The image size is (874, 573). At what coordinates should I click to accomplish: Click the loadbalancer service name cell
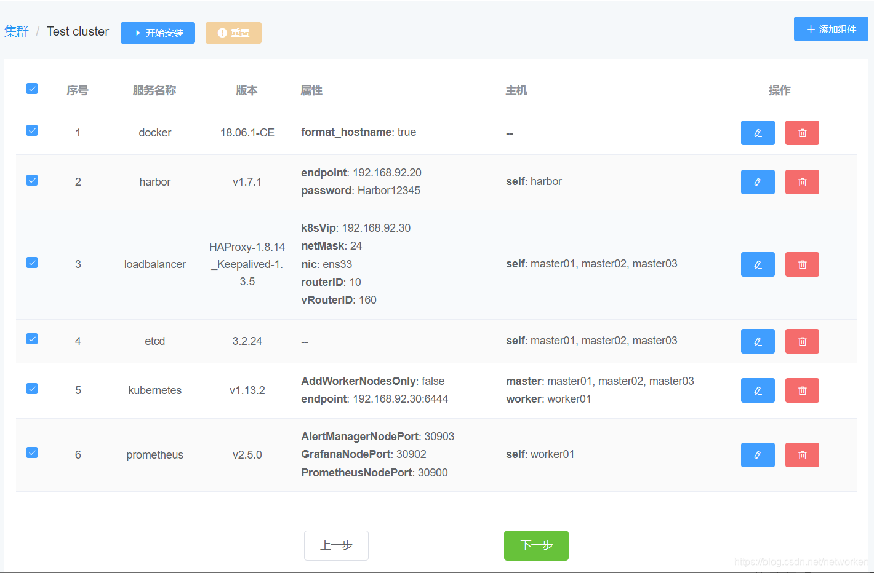pyautogui.click(x=155, y=264)
